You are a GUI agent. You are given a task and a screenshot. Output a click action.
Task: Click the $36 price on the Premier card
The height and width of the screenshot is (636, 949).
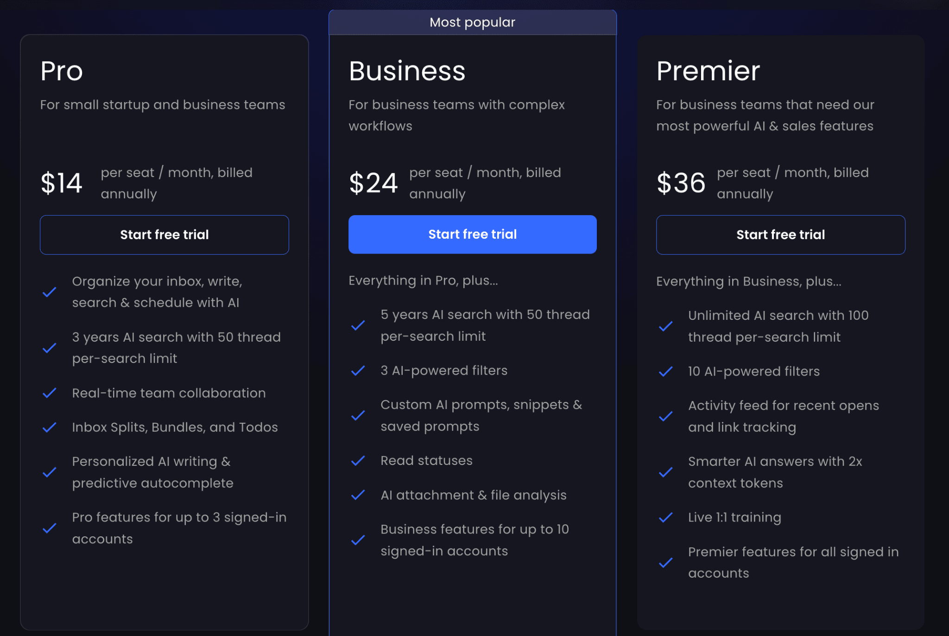coord(681,183)
